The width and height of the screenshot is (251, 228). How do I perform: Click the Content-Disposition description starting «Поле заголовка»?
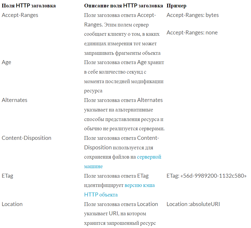pos(123,152)
